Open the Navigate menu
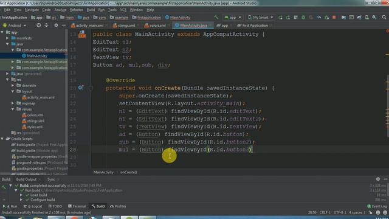The width and height of the screenshot is (389, 219). click(x=32, y=10)
